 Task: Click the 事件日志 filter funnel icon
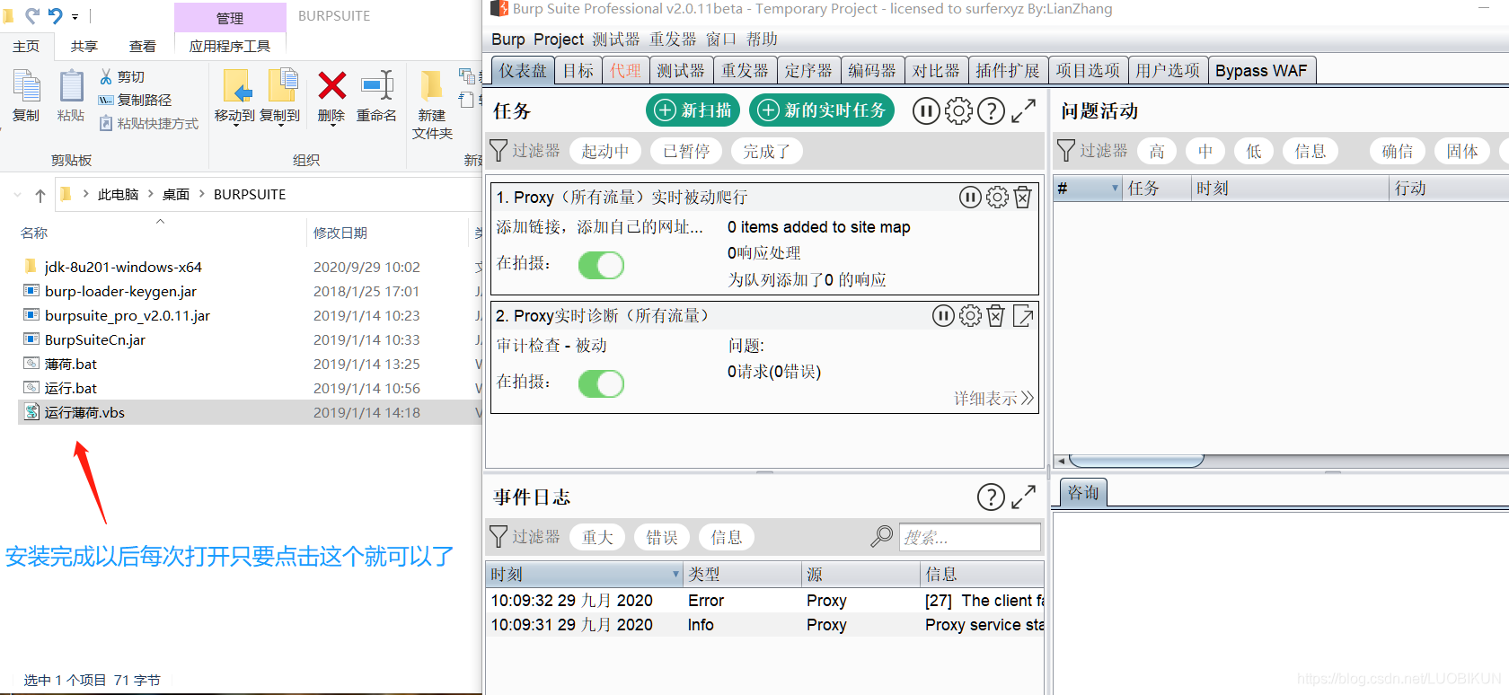[x=499, y=537]
